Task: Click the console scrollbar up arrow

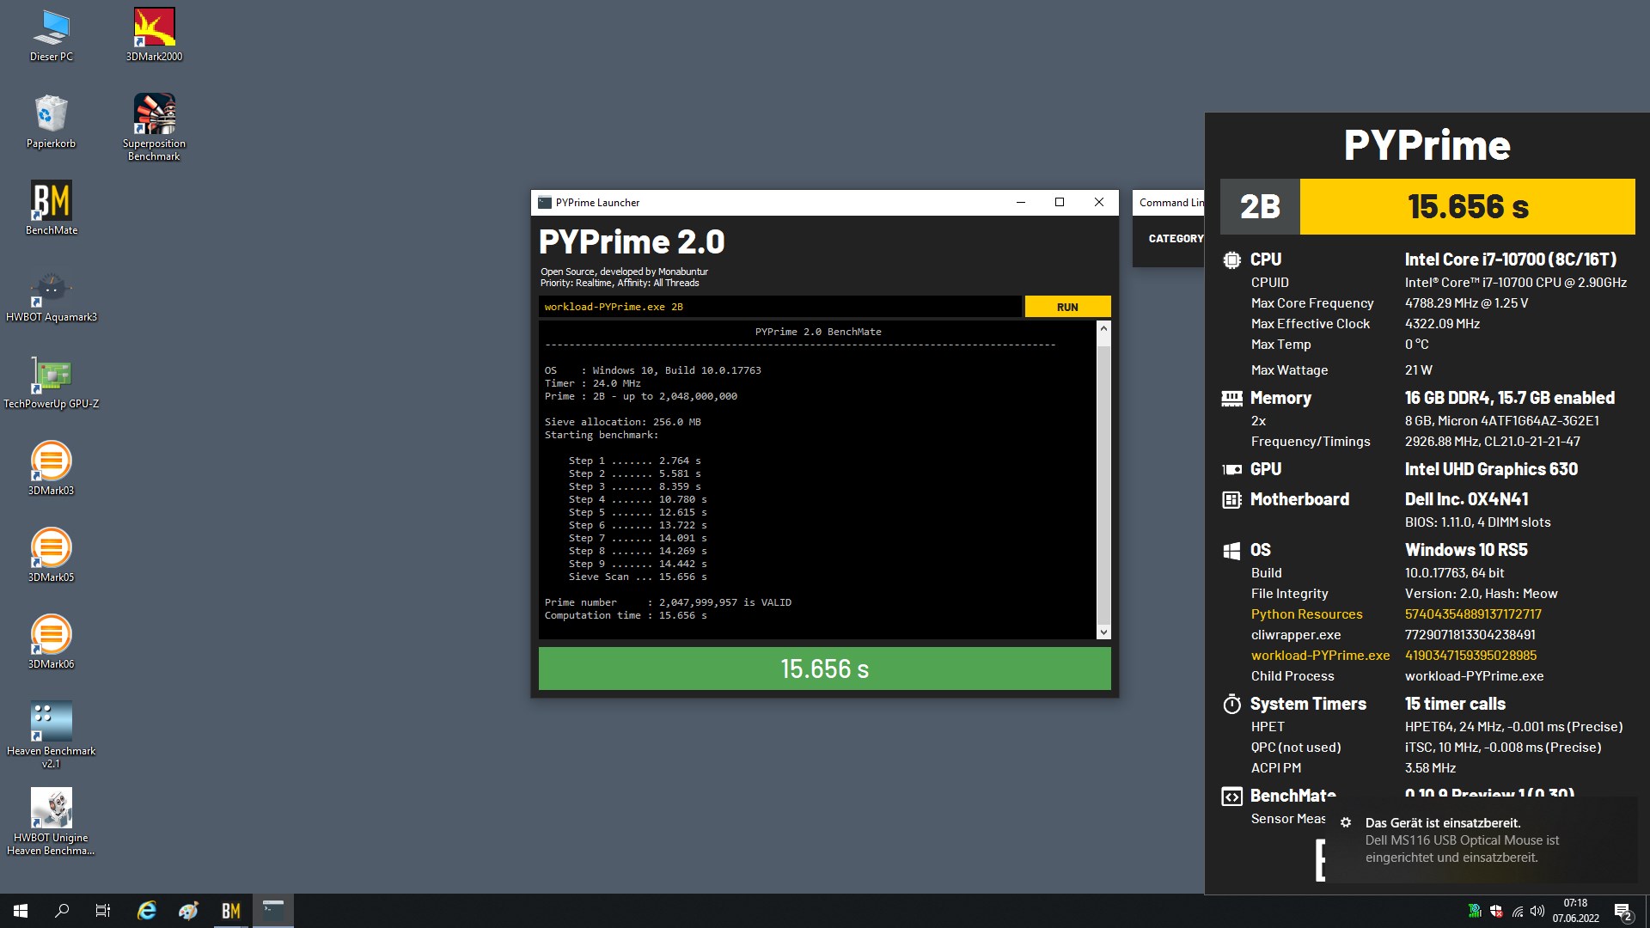Action: [1103, 330]
